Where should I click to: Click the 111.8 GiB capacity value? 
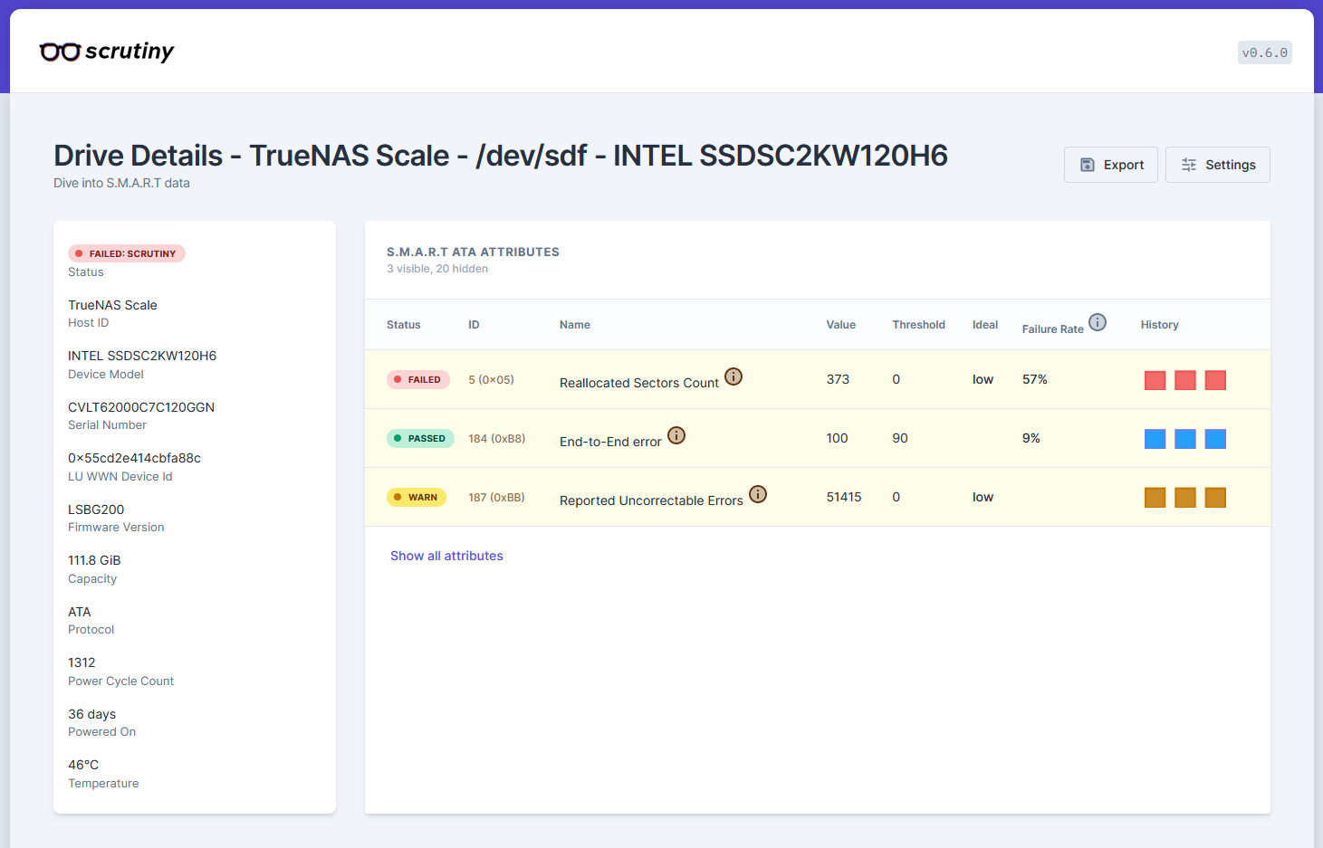(94, 560)
